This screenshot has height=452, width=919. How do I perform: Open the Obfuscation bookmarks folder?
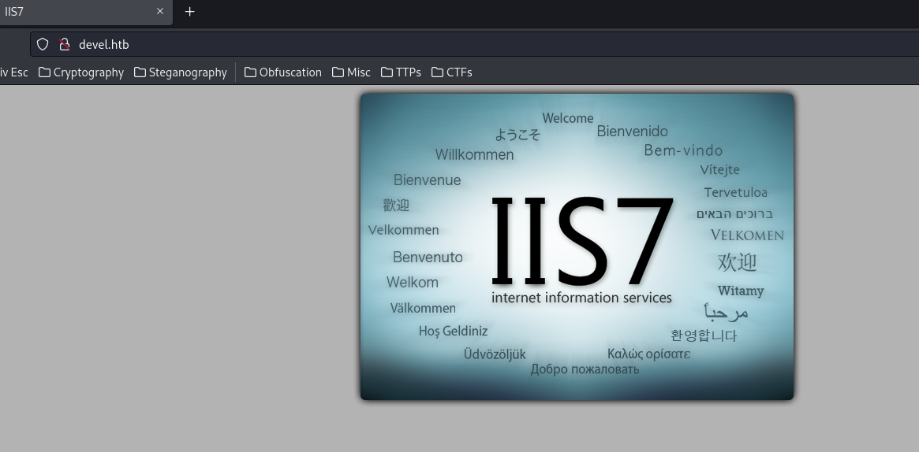(x=283, y=72)
